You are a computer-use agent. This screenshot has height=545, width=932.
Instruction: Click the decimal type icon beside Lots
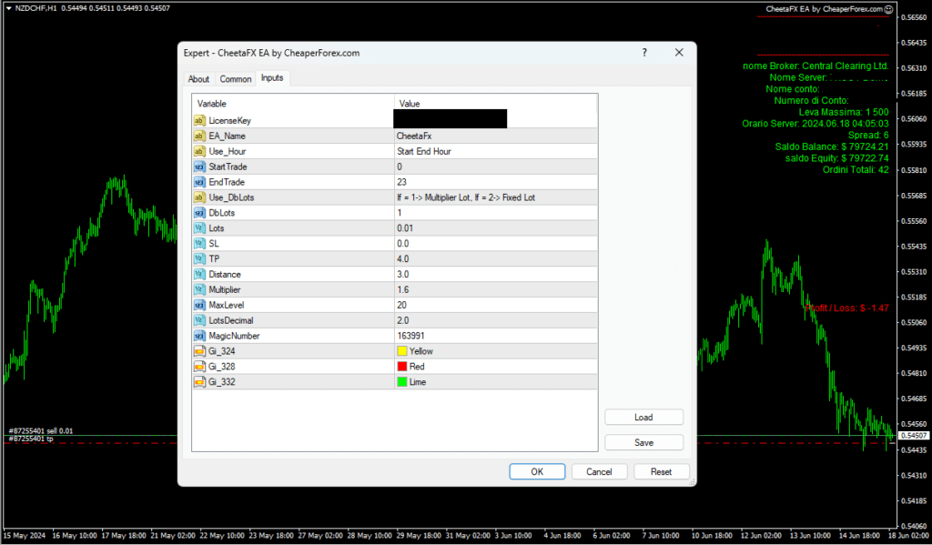pos(199,227)
